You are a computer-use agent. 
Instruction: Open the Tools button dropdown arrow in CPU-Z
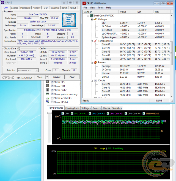coord(47,77)
